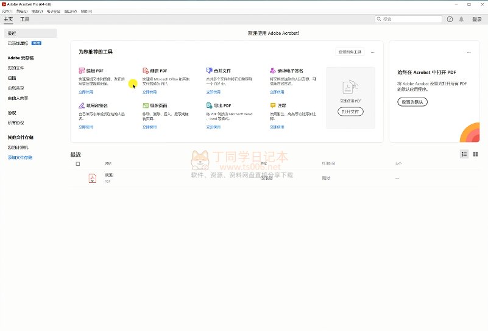This screenshot has height=331, width=488.
Task: Click the 打开时间 column header
Action: (328, 163)
